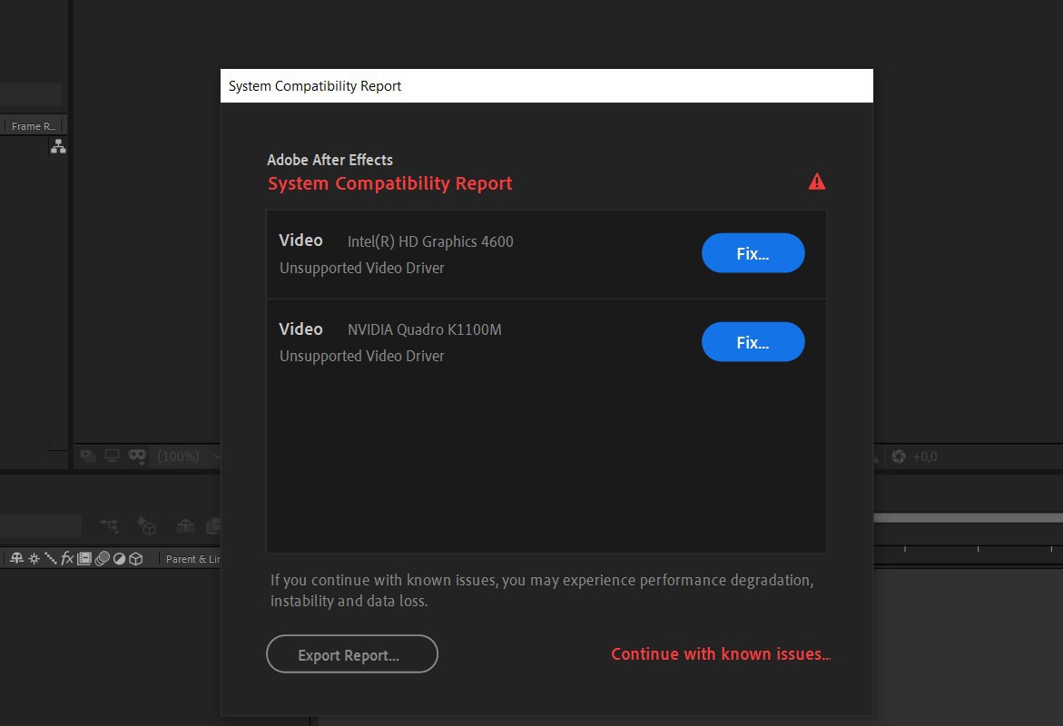Image resolution: width=1063 pixels, height=726 pixels.
Task: Toggle fast previews icon in viewer footer
Action: (87, 456)
